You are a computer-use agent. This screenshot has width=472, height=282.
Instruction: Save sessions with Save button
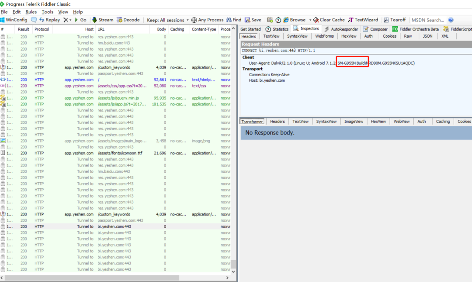[x=253, y=20]
